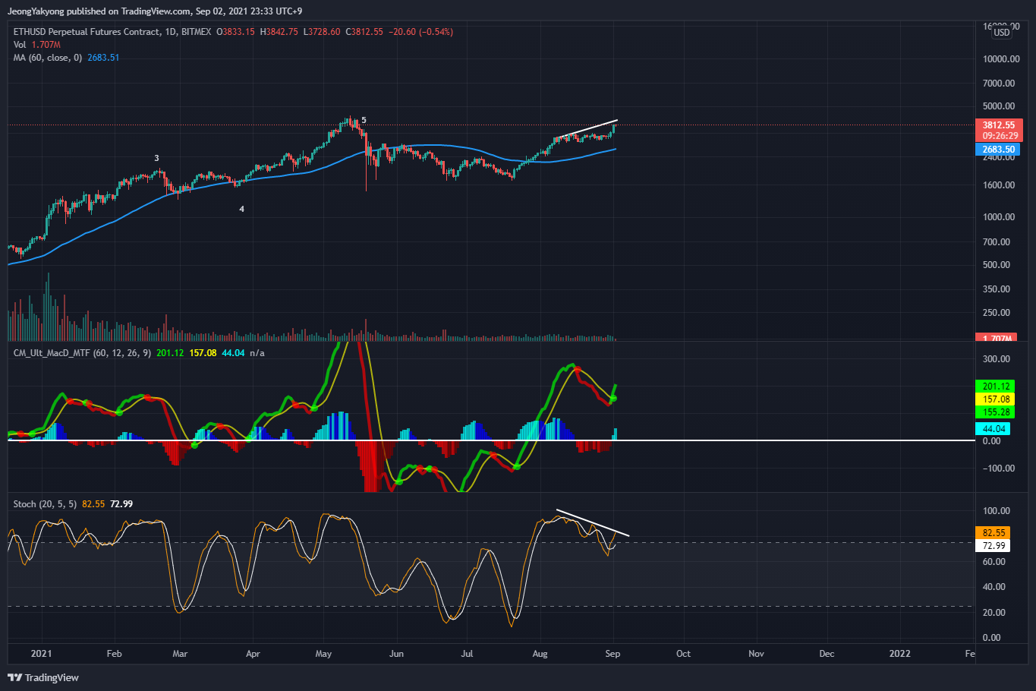This screenshot has height=691, width=1036.
Task: Click the TradingView logo in the footer
Action: tap(43, 677)
